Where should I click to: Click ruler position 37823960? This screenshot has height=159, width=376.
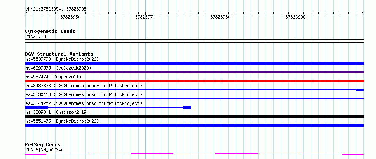(x=70, y=17)
